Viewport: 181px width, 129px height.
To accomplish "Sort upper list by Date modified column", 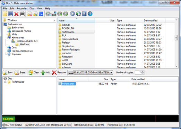I will pyautogui.click(x=154, y=20).
